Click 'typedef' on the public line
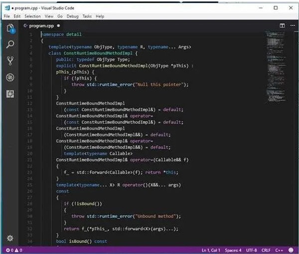Image resolution: width=299 pixels, height=254 pixels. 85,60
